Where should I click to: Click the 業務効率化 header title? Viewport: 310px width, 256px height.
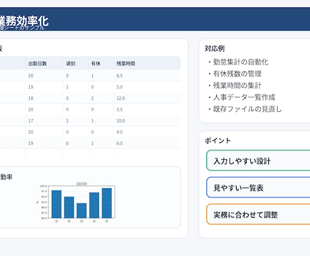coord(24,21)
